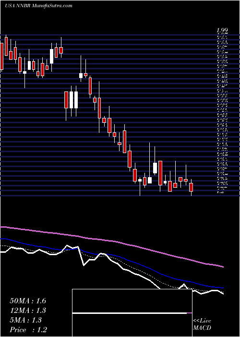This screenshot has width=240, height=337.
Task: Click the '<<Live MACD' label
Action: point(202,324)
